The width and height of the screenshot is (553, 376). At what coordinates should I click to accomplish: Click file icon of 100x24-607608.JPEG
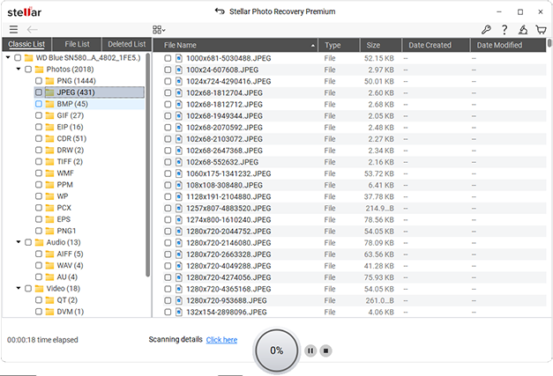tap(179, 70)
